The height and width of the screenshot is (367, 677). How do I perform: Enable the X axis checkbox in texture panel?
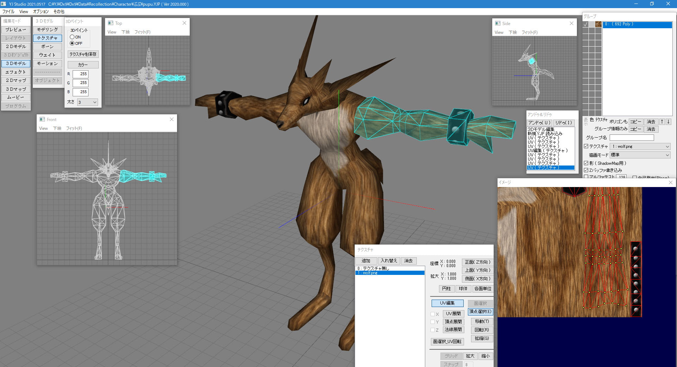click(x=433, y=314)
